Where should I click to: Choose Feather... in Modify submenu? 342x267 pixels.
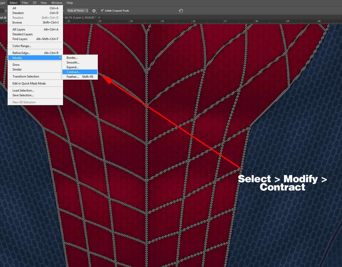coord(80,77)
